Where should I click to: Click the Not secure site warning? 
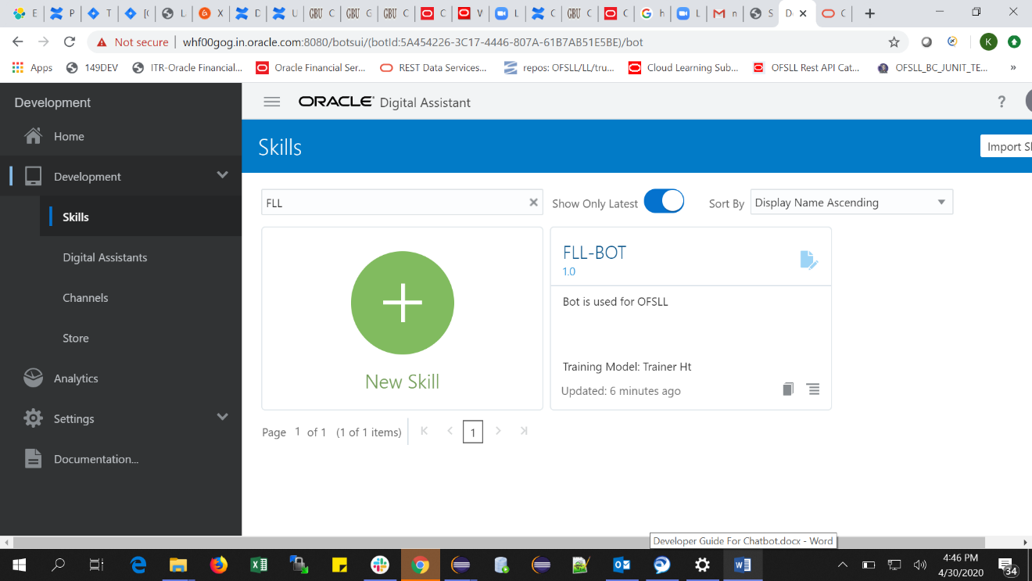point(133,42)
